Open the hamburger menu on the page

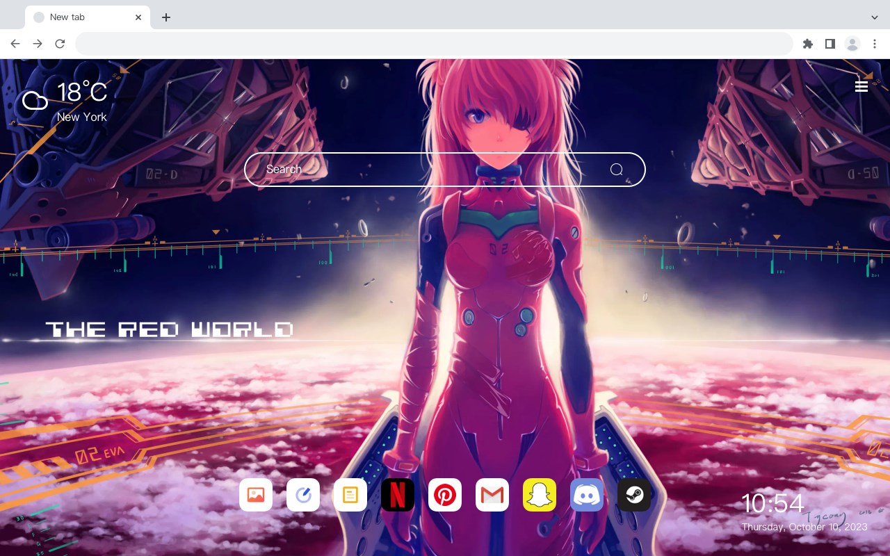pos(861,86)
